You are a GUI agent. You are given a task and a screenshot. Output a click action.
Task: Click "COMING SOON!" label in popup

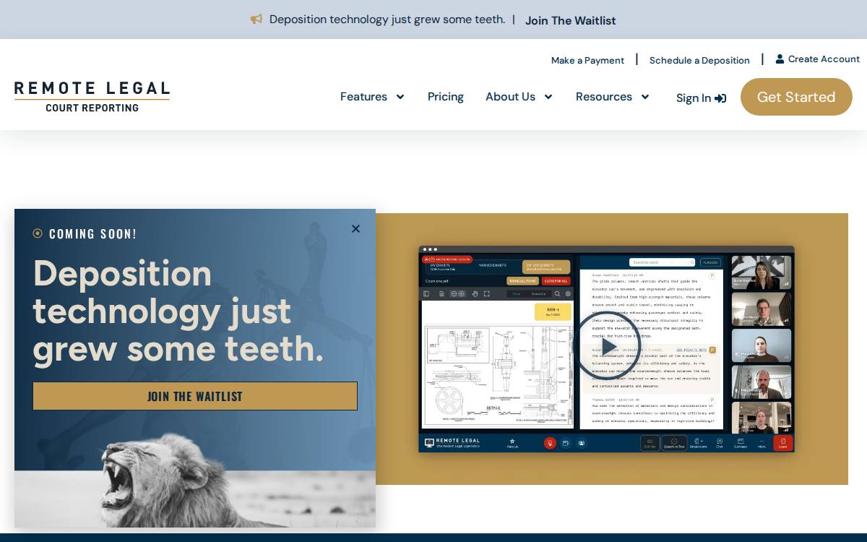click(x=92, y=234)
